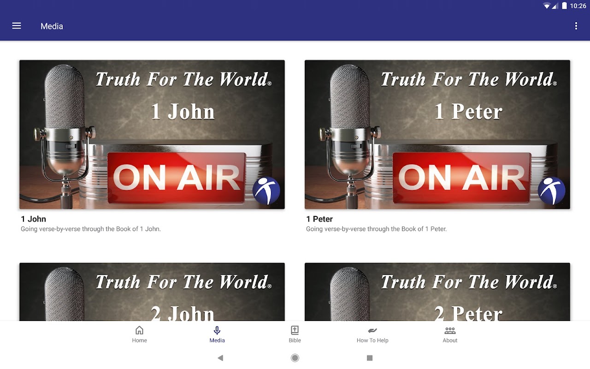Viewport: 590px width, 369px height.
Task: Select the bold "1 John" title below its image
Action: click(33, 219)
